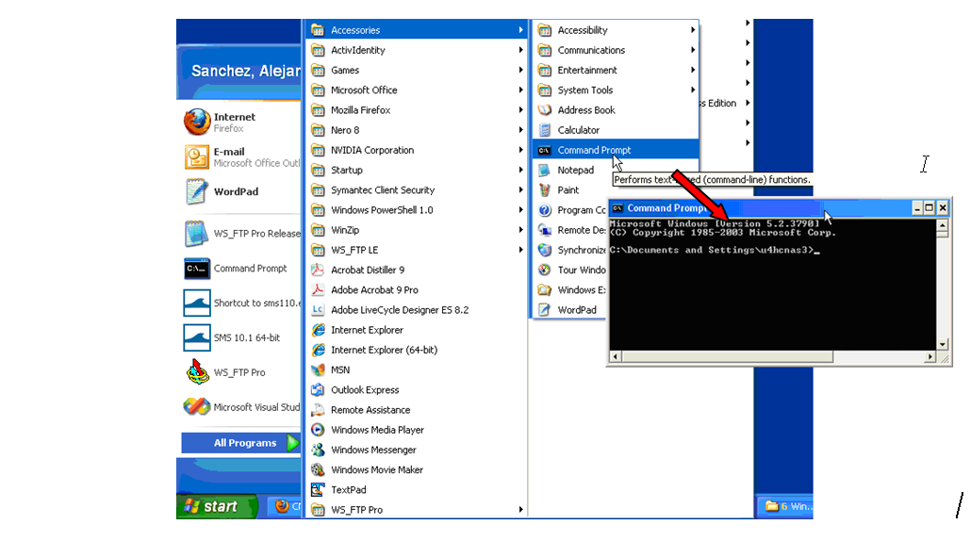Open Firefox Internet shortcut in Start menu

pos(241,122)
